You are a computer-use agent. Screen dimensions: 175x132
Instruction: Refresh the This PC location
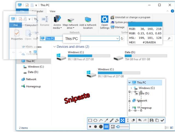pos(122,39)
